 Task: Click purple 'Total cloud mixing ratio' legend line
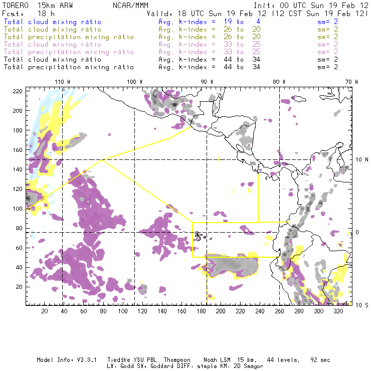53,45
